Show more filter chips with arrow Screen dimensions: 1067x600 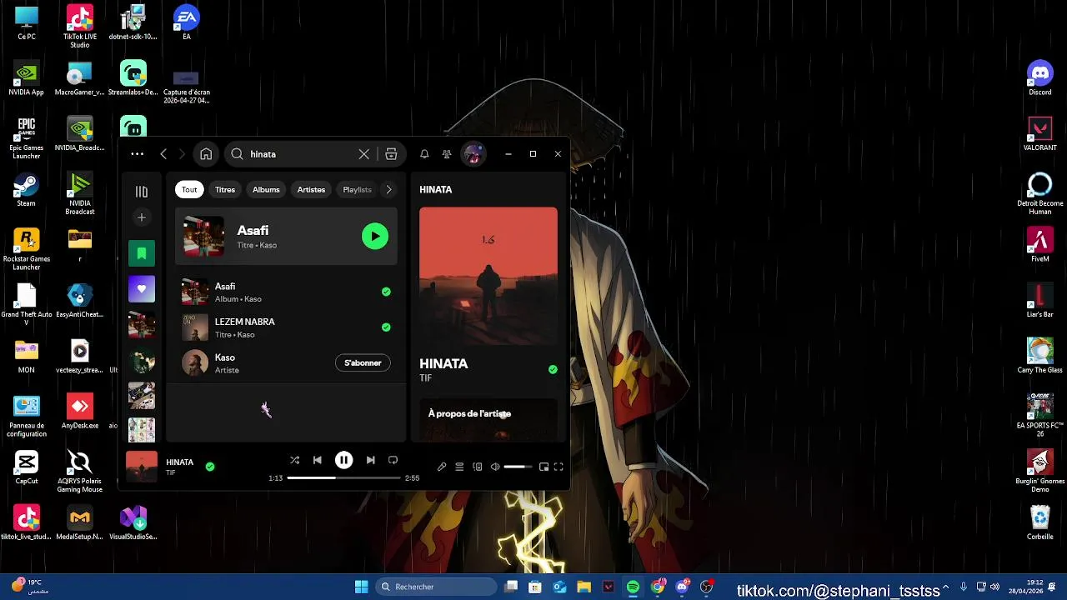click(388, 190)
